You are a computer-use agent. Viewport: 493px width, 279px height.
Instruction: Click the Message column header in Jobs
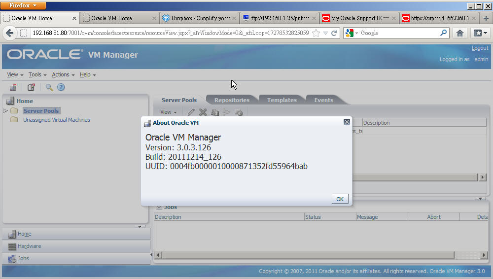coord(382,217)
